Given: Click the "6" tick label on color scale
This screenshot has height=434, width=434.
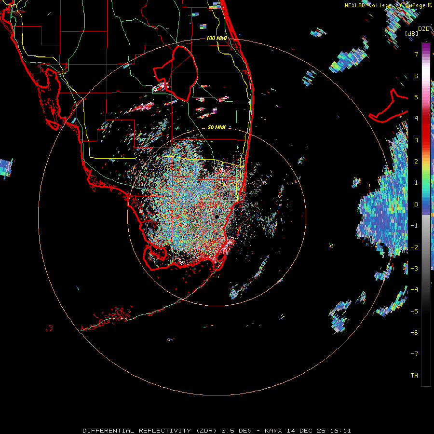Looking at the screenshot, I should pos(416,76).
